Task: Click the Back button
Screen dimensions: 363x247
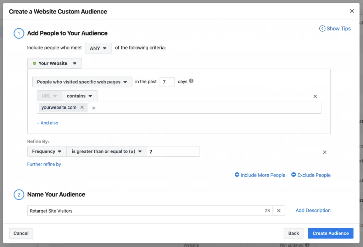Action: click(x=294, y=233)
